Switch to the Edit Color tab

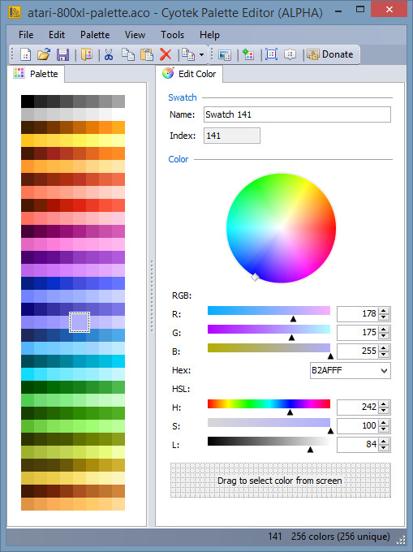pos(189,74)
